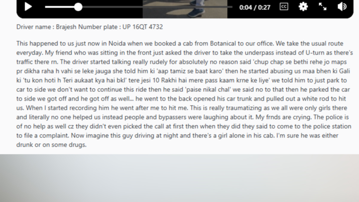
Task: Play the video
Action: click(x=28, y=7)
